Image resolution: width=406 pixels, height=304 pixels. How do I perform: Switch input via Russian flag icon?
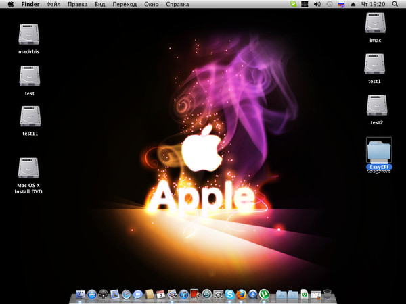[x=341, y=4]
